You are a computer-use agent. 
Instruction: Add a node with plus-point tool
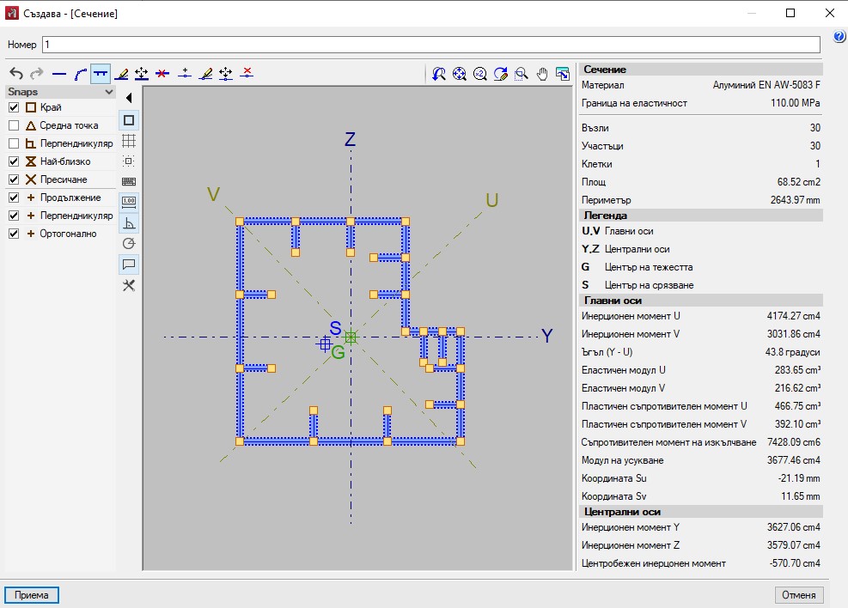185,74
